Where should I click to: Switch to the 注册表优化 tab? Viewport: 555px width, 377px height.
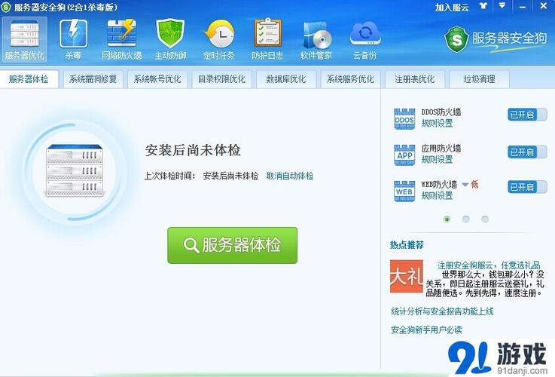point(415,79)
